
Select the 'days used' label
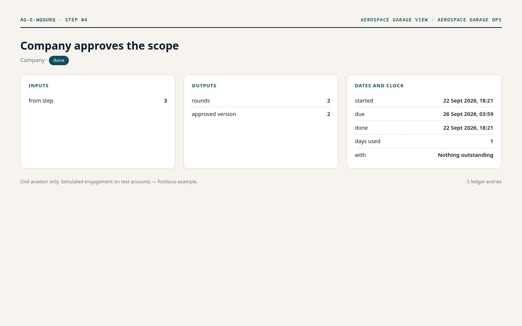(368, 141)
